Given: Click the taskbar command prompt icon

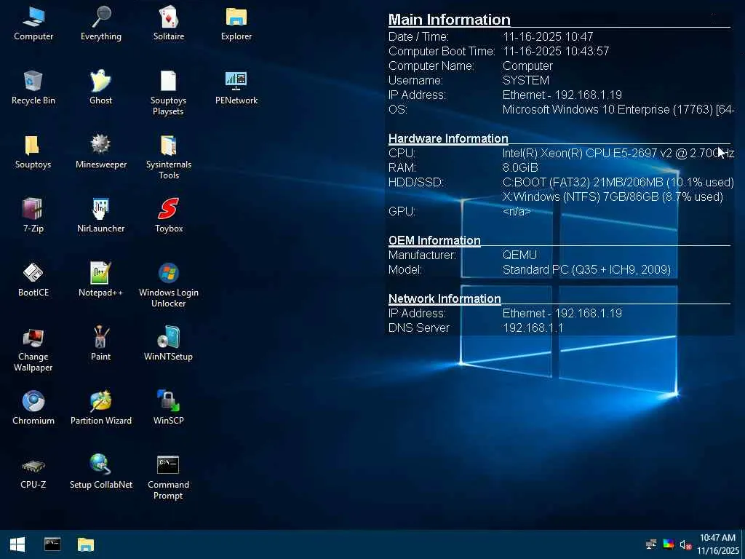Looking at the screenshot, I should [x=52, y=544].
